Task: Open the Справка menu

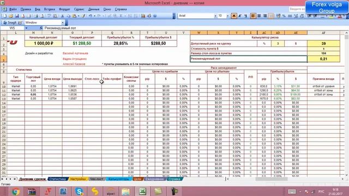Action: coord(121,9)
